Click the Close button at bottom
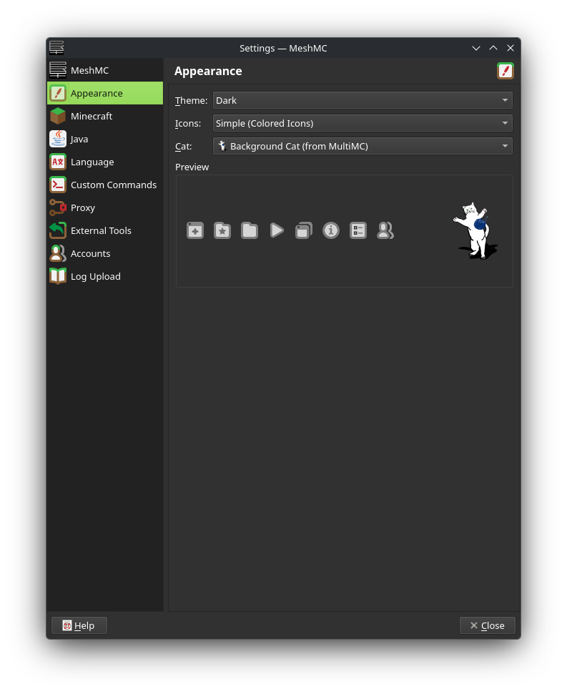This screenshot has width=567, height=694. click(487, 625)
